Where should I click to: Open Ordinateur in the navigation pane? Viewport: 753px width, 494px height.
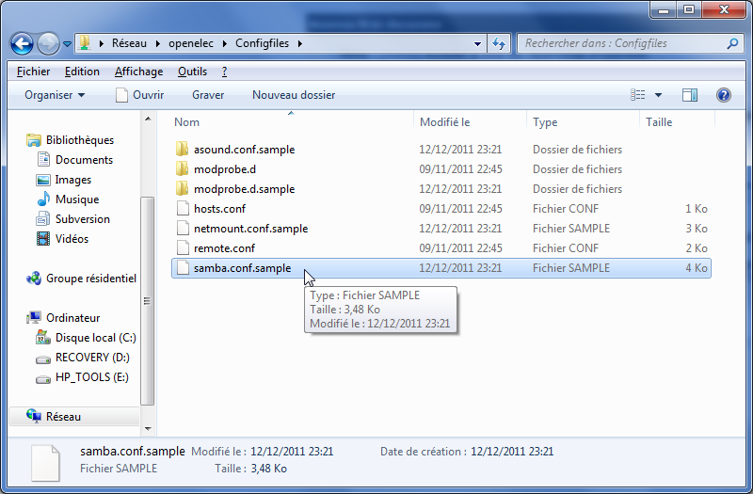[63, 318]
